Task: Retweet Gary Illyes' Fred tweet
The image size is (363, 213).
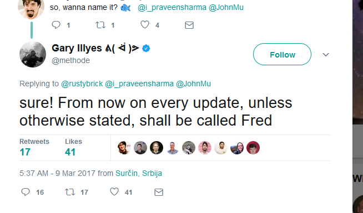Action: 70,192
